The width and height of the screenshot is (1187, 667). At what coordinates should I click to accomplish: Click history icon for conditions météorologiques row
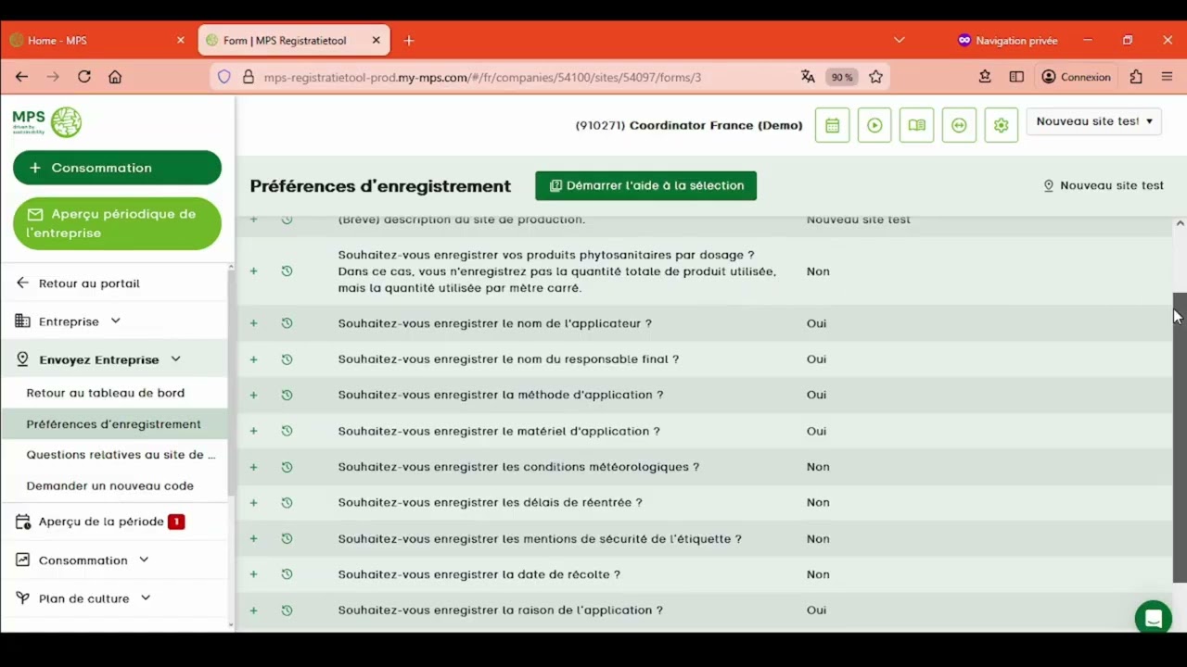tap(287, 467)
